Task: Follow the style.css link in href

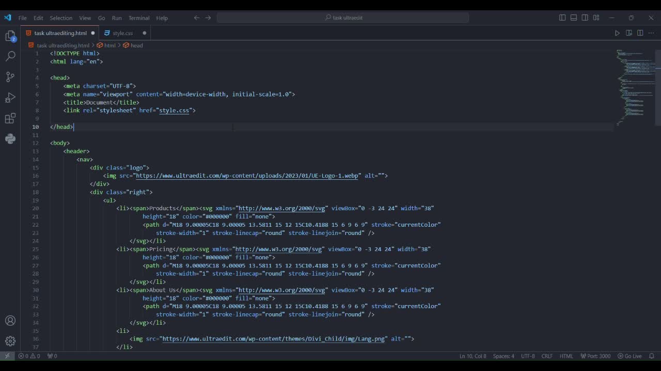Action: pos(174,110)
